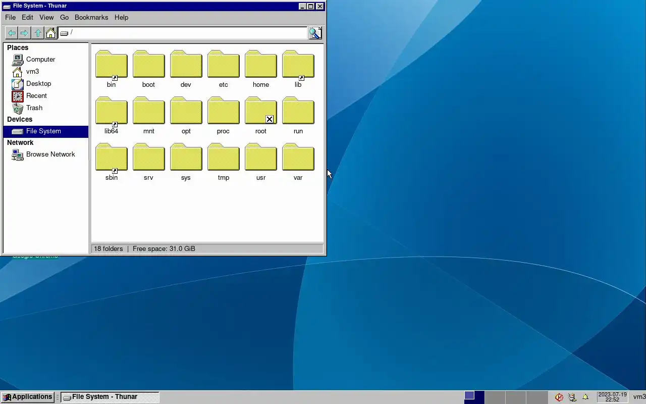This screenshot has width=646, height=404.
Task: Open the Applications menu on taskbar
Action: [28, 397]
